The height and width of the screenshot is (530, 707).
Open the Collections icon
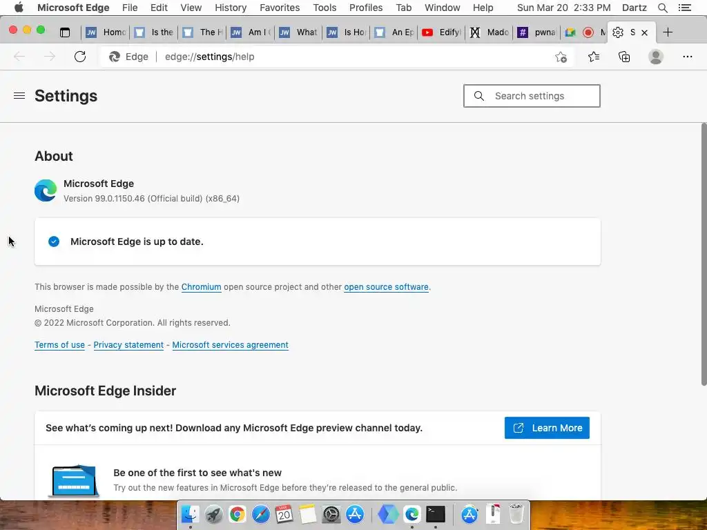(624, 57)
